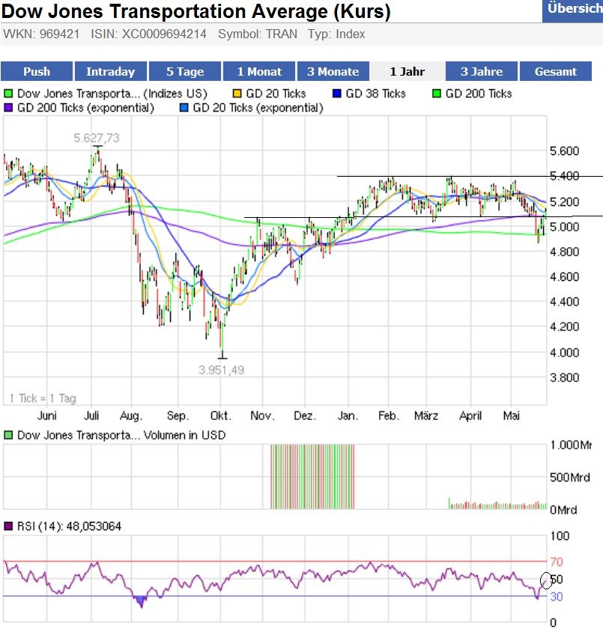Click the 'WKN: 969421' text

(41, 34)
